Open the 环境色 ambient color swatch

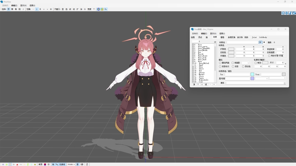(231, 56)
